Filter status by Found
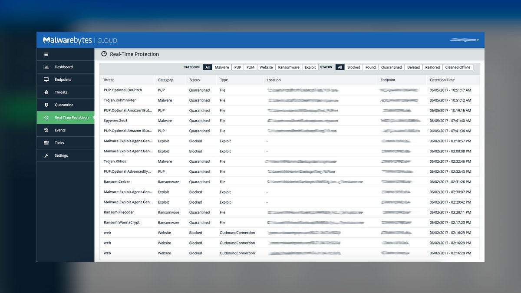This screenshot has height=293, width=521. point(371,67)
